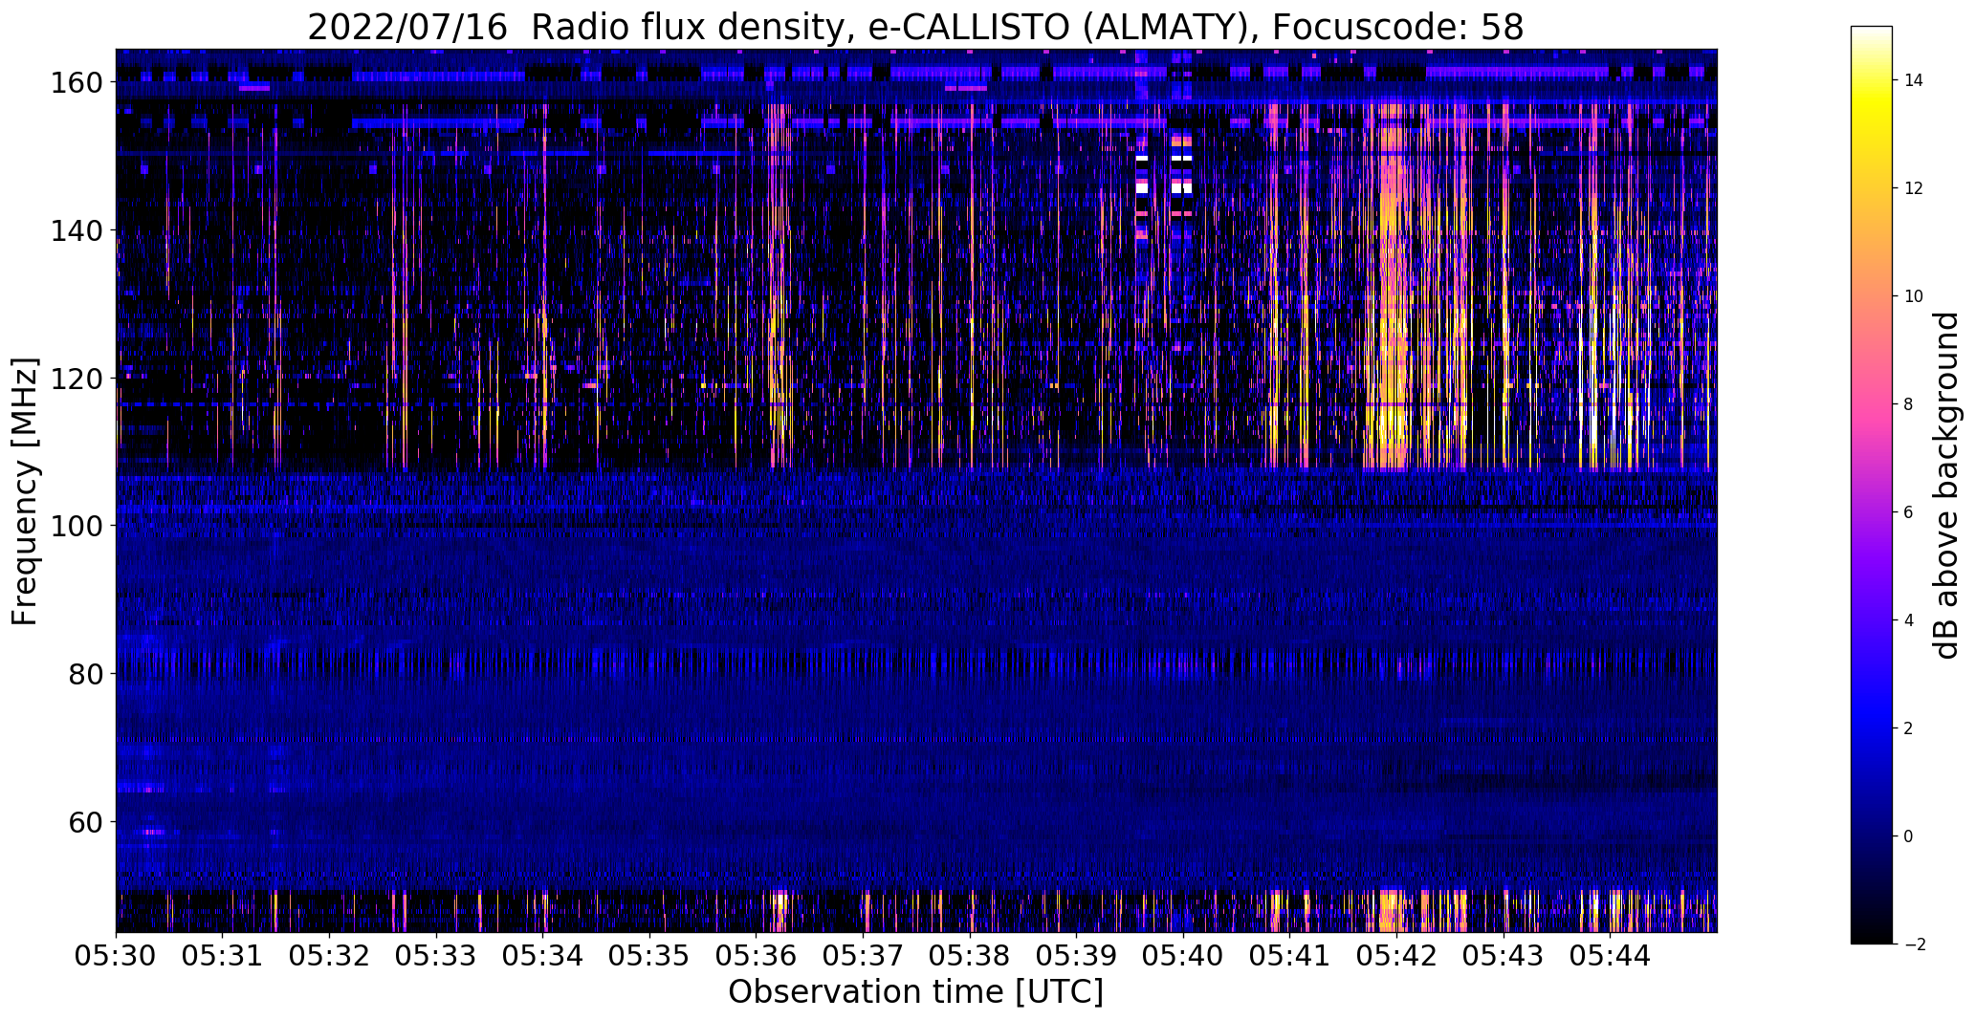The height and width of the screenshot is (1020, 1976).
Task: Click the 05:36 time tick label
Action: 757,956
